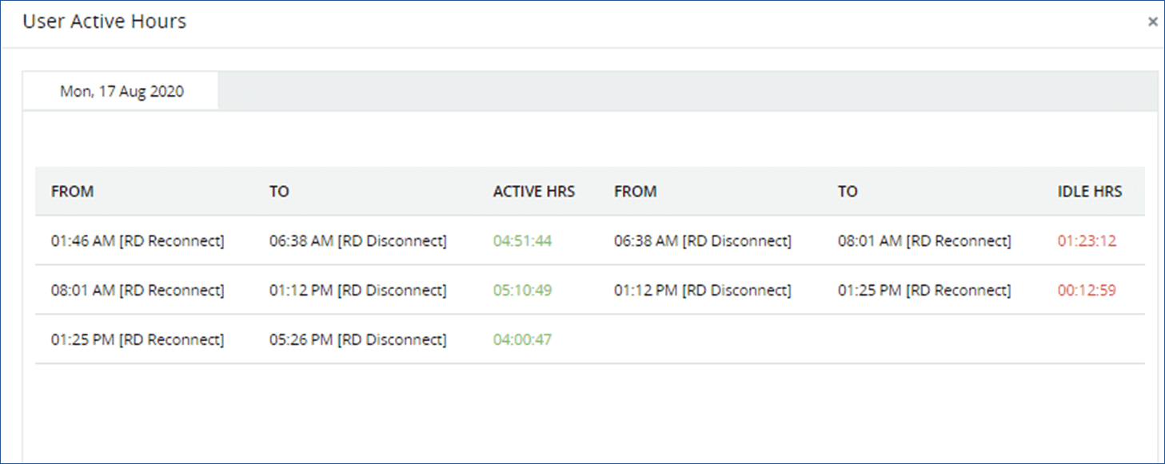Click the leftmost FROM column header
1165x464 pixels.
tap(72, 192)
